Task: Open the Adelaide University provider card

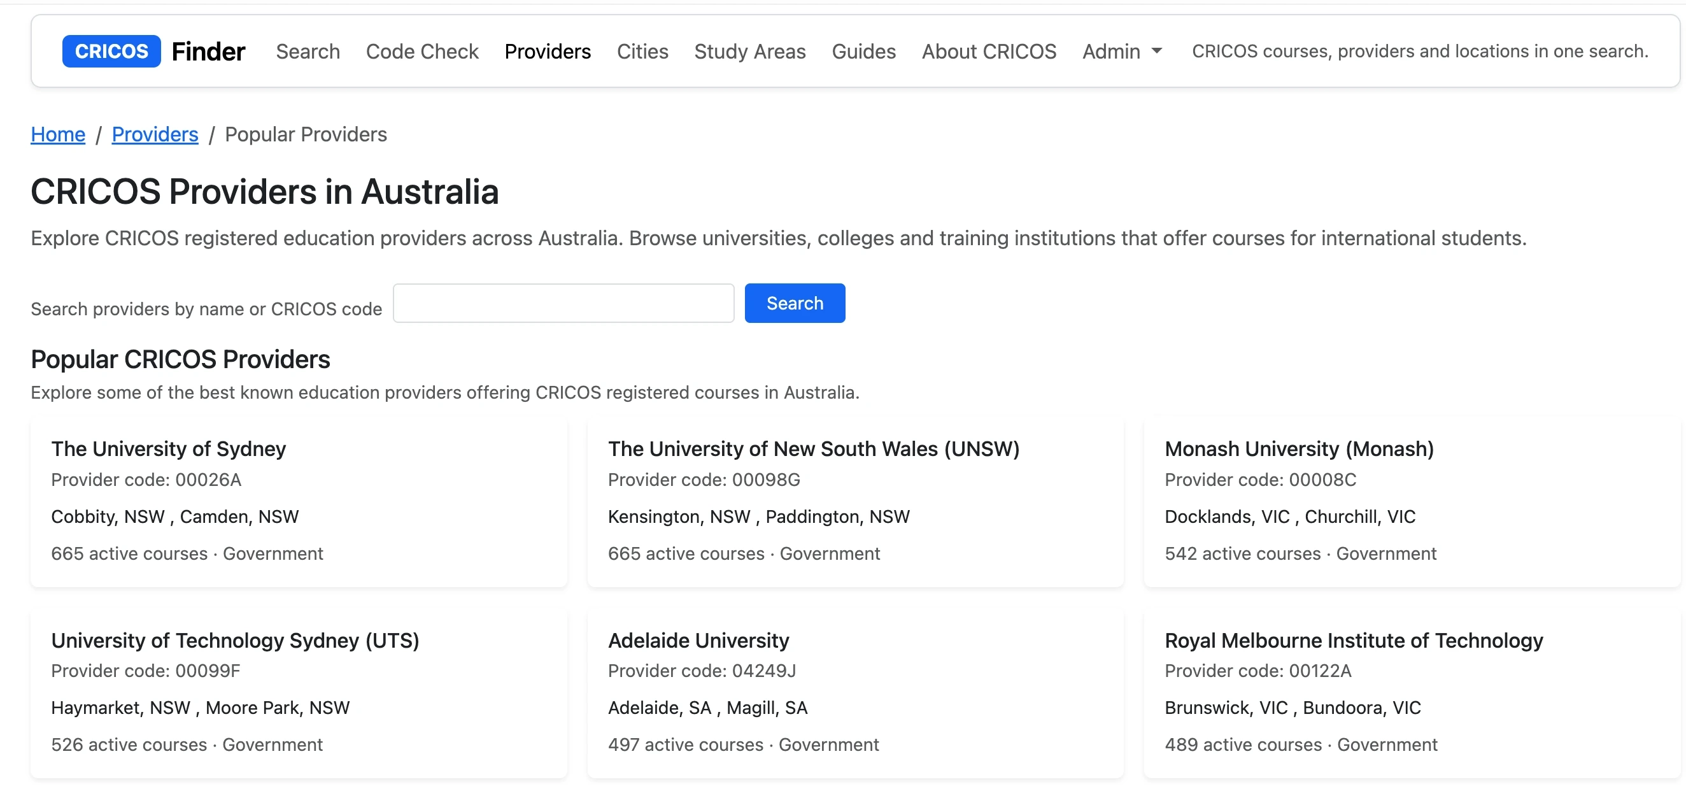Action: [x=856, y=694]
